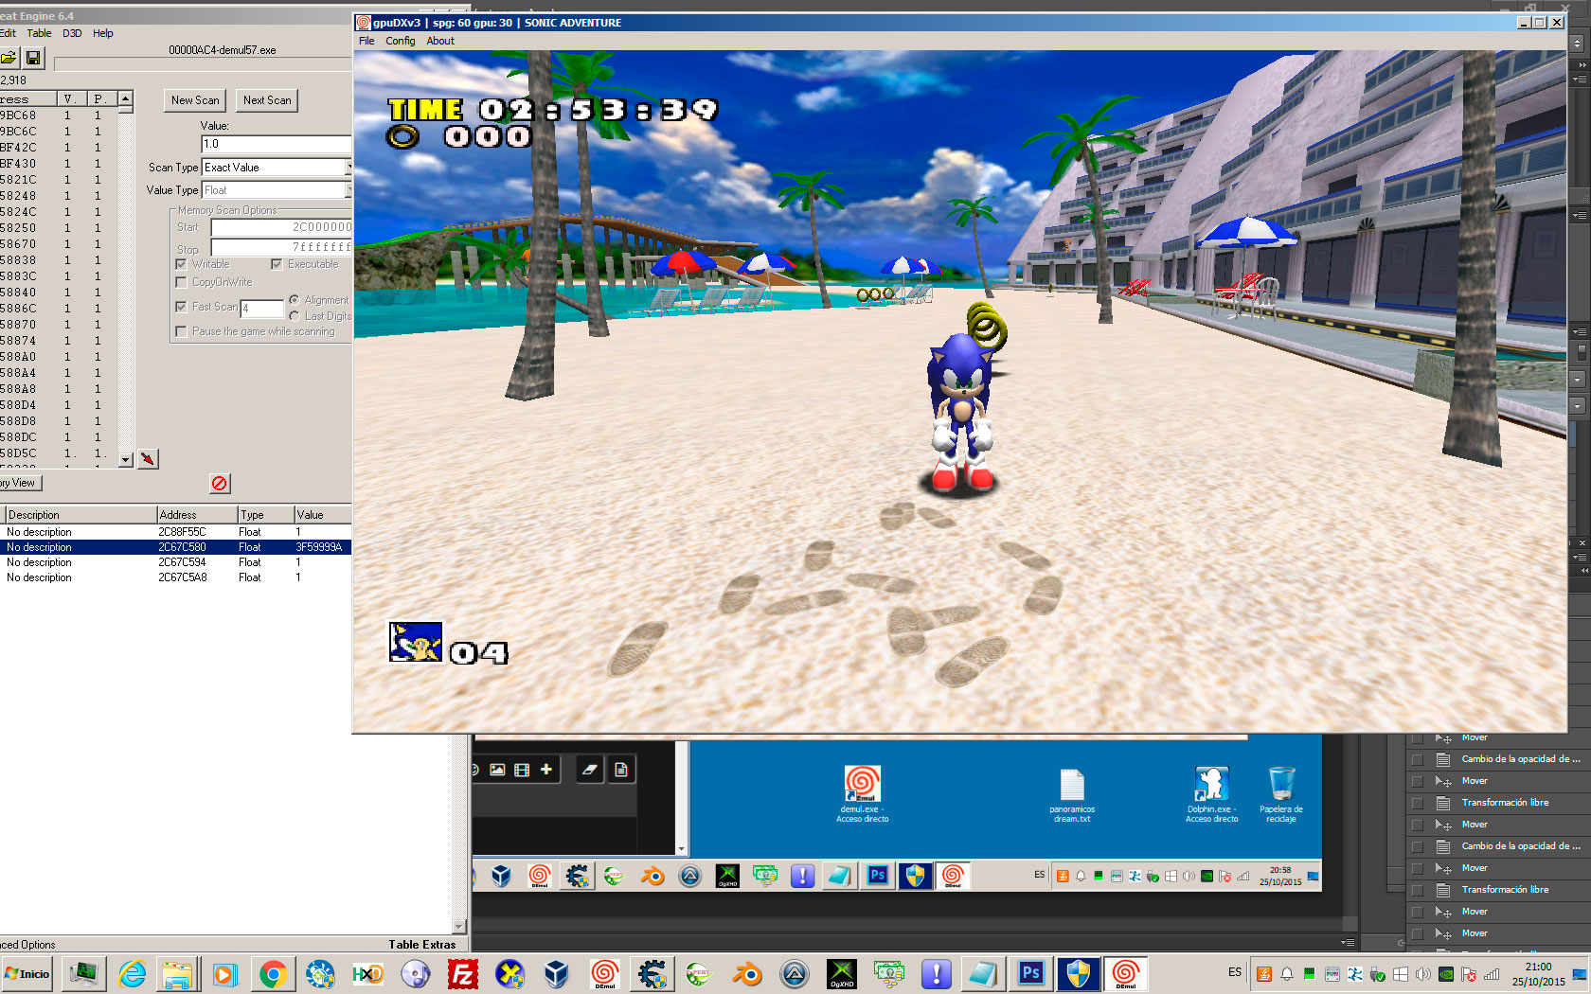Open Cheat Engine's D3D menu
Screen dimensions: 1591x994
tap(72, 33)
